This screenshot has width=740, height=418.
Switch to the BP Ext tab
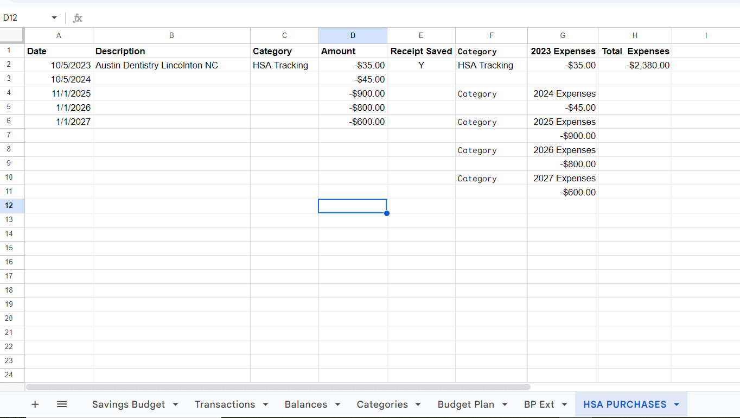[x=539, y=404]
